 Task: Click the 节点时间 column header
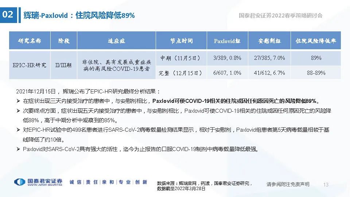click(181, 41)
